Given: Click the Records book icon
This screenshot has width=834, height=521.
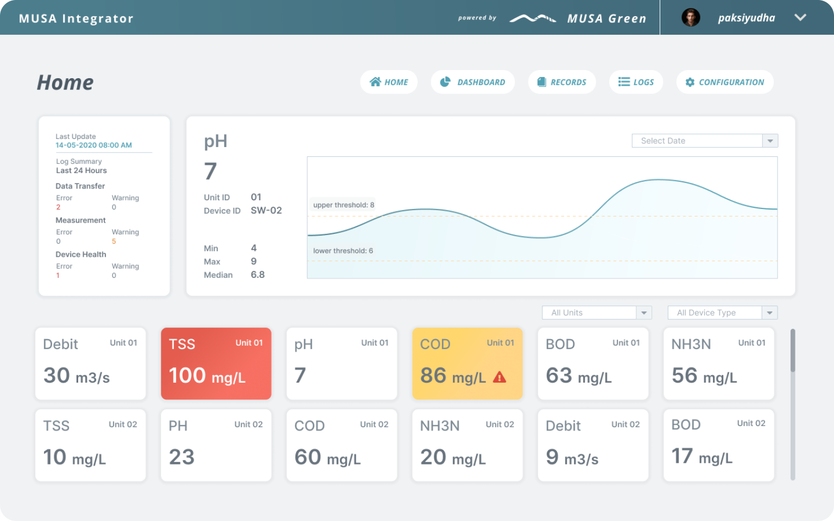Looking at the screenshot, I should pos(541,82).
